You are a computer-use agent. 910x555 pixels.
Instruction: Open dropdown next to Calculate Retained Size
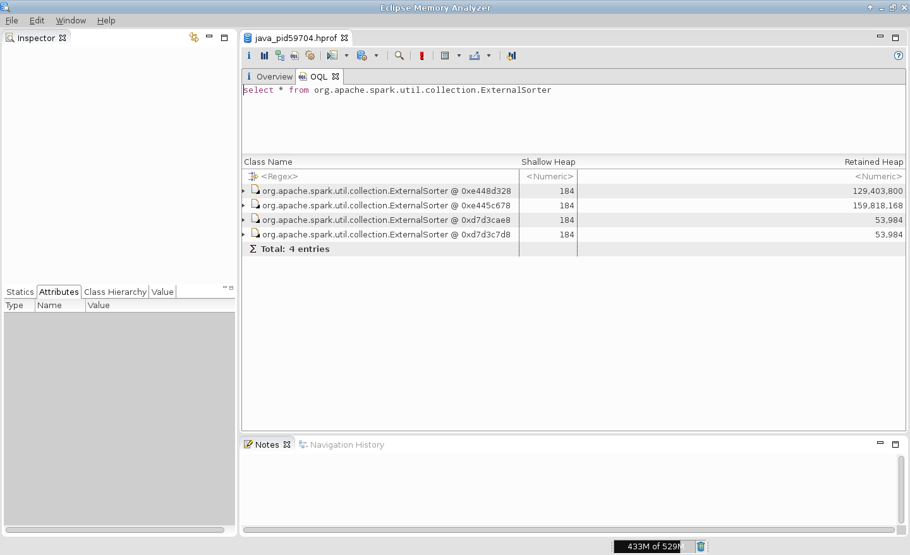[459, 56]
